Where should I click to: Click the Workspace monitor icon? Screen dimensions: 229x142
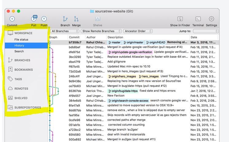tap(10, 33)
